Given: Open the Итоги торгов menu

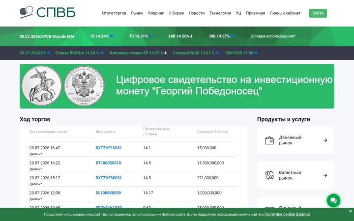Looking at the screenshot, I should [x=114, y=13].
